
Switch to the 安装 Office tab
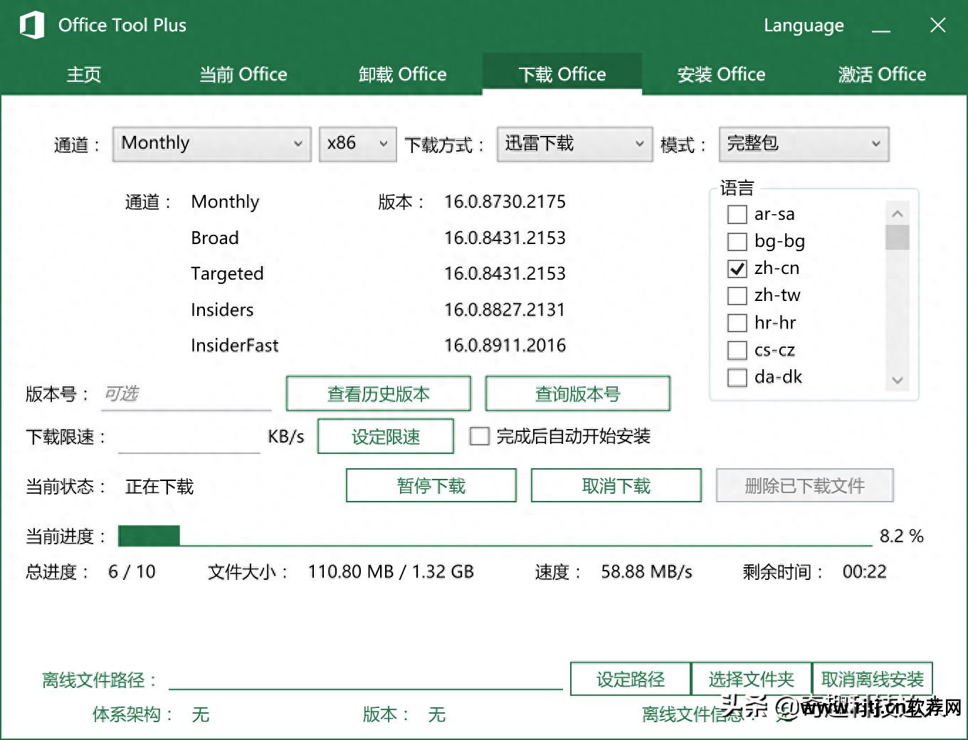click(721, 75)
